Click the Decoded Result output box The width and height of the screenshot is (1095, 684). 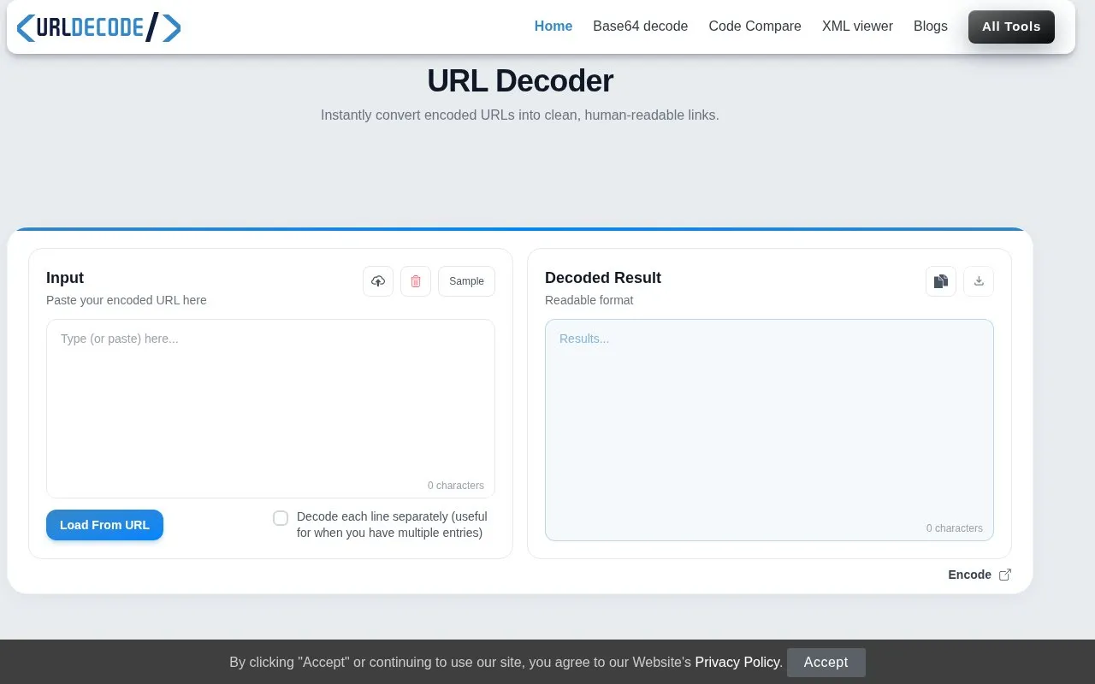769,430
